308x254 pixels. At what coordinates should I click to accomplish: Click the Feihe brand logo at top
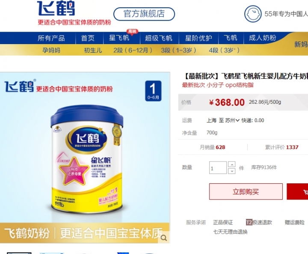click(56, 8)
